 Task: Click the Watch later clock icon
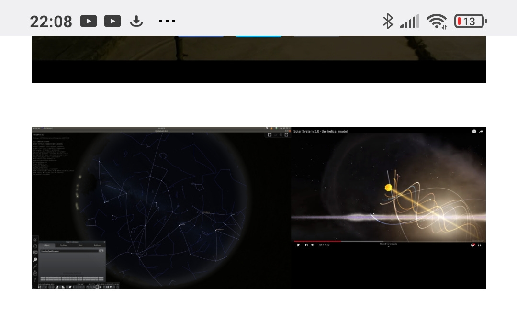tap(474, 131)
